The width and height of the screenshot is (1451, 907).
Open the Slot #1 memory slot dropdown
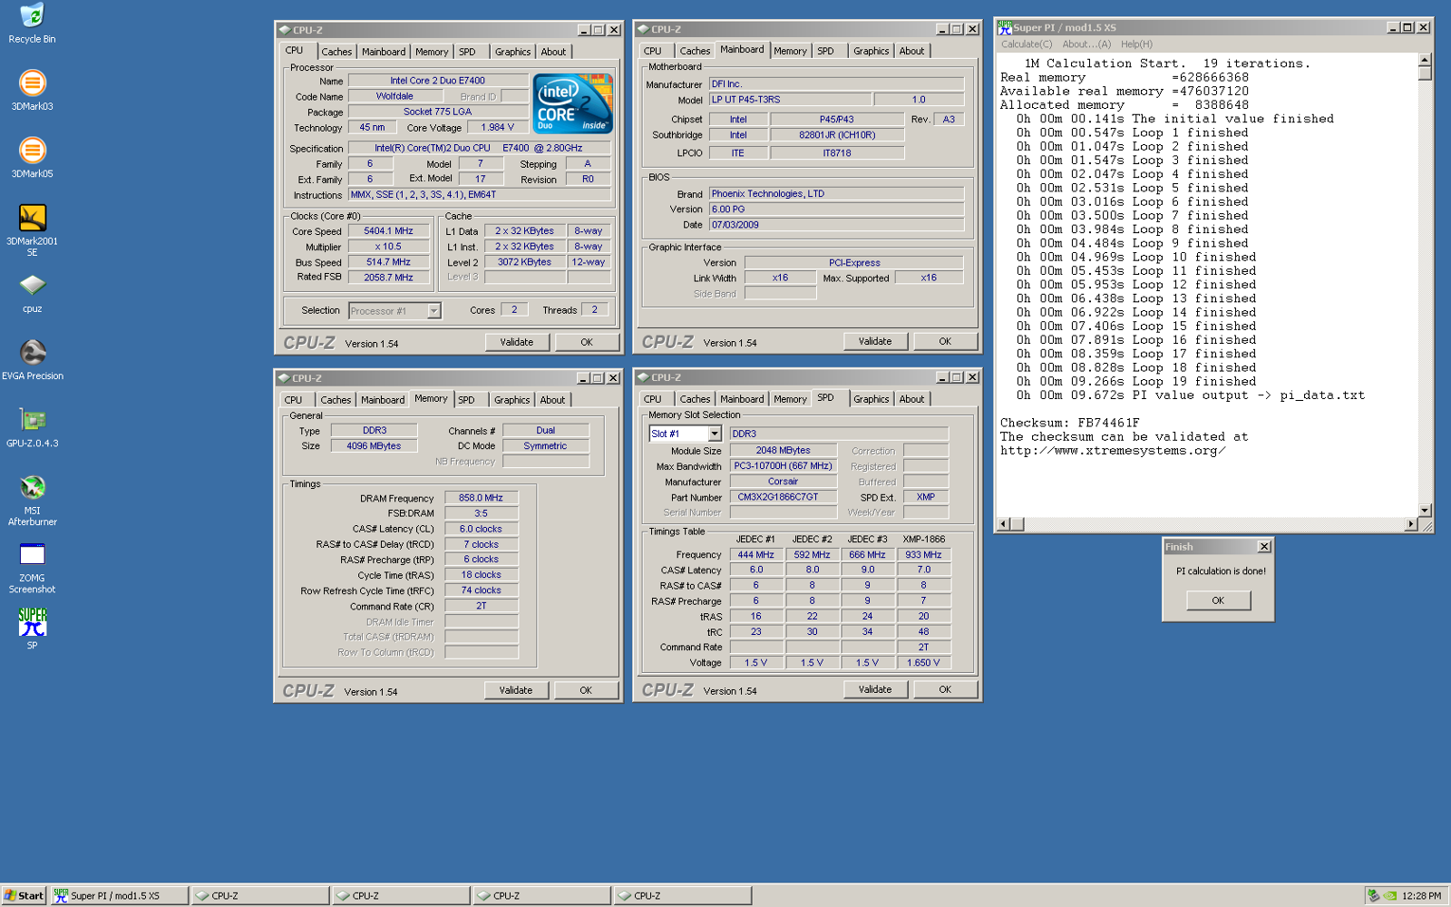(x=715, y=434)
